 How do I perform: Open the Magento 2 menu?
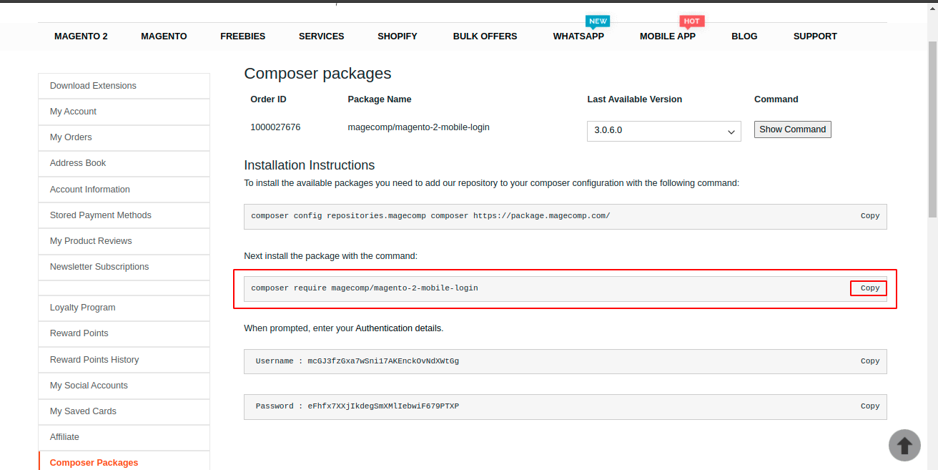(81, 36)
